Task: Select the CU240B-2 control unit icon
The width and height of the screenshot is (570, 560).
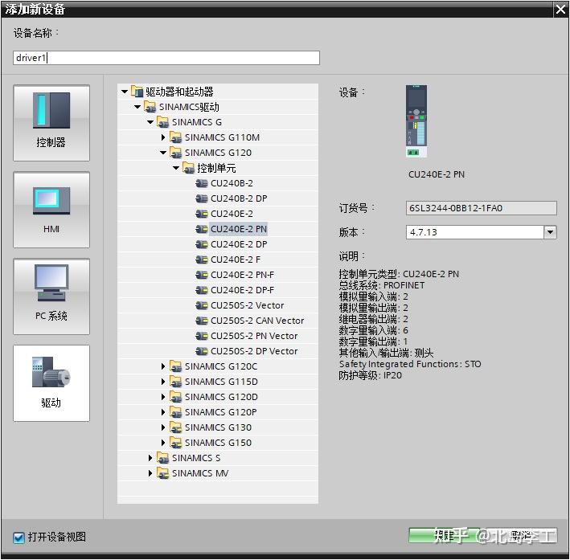Action: [x=202, y=183]
